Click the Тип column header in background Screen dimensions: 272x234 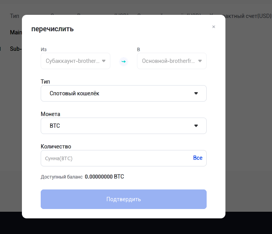coord(14,16)
